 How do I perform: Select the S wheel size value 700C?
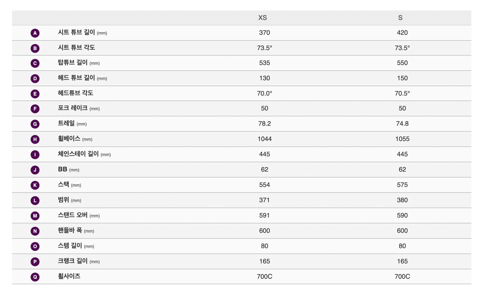[x=402, y=277]
